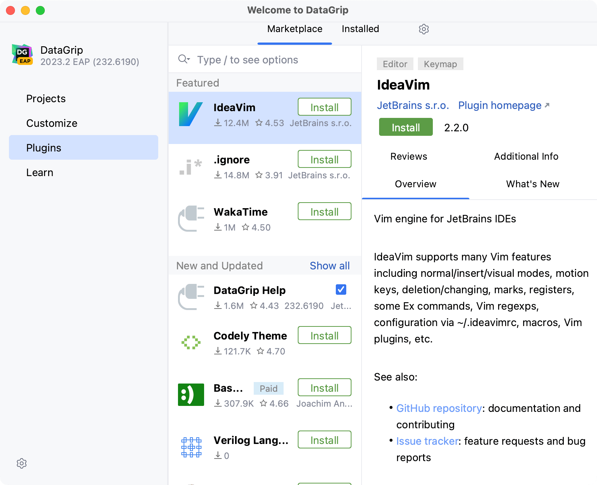597x485 pixels.
Task: Show all New and Updated plugins
Action: click(x=329, y=266)
